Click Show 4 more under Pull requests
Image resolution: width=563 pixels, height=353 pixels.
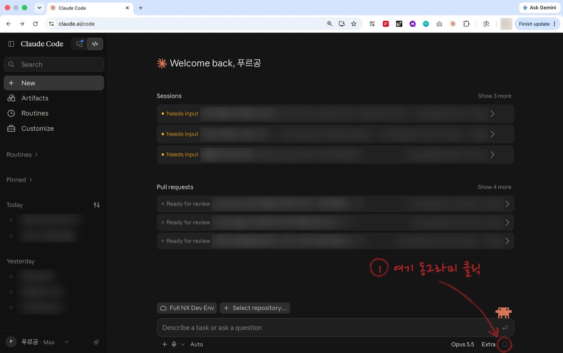pos(495,187)
